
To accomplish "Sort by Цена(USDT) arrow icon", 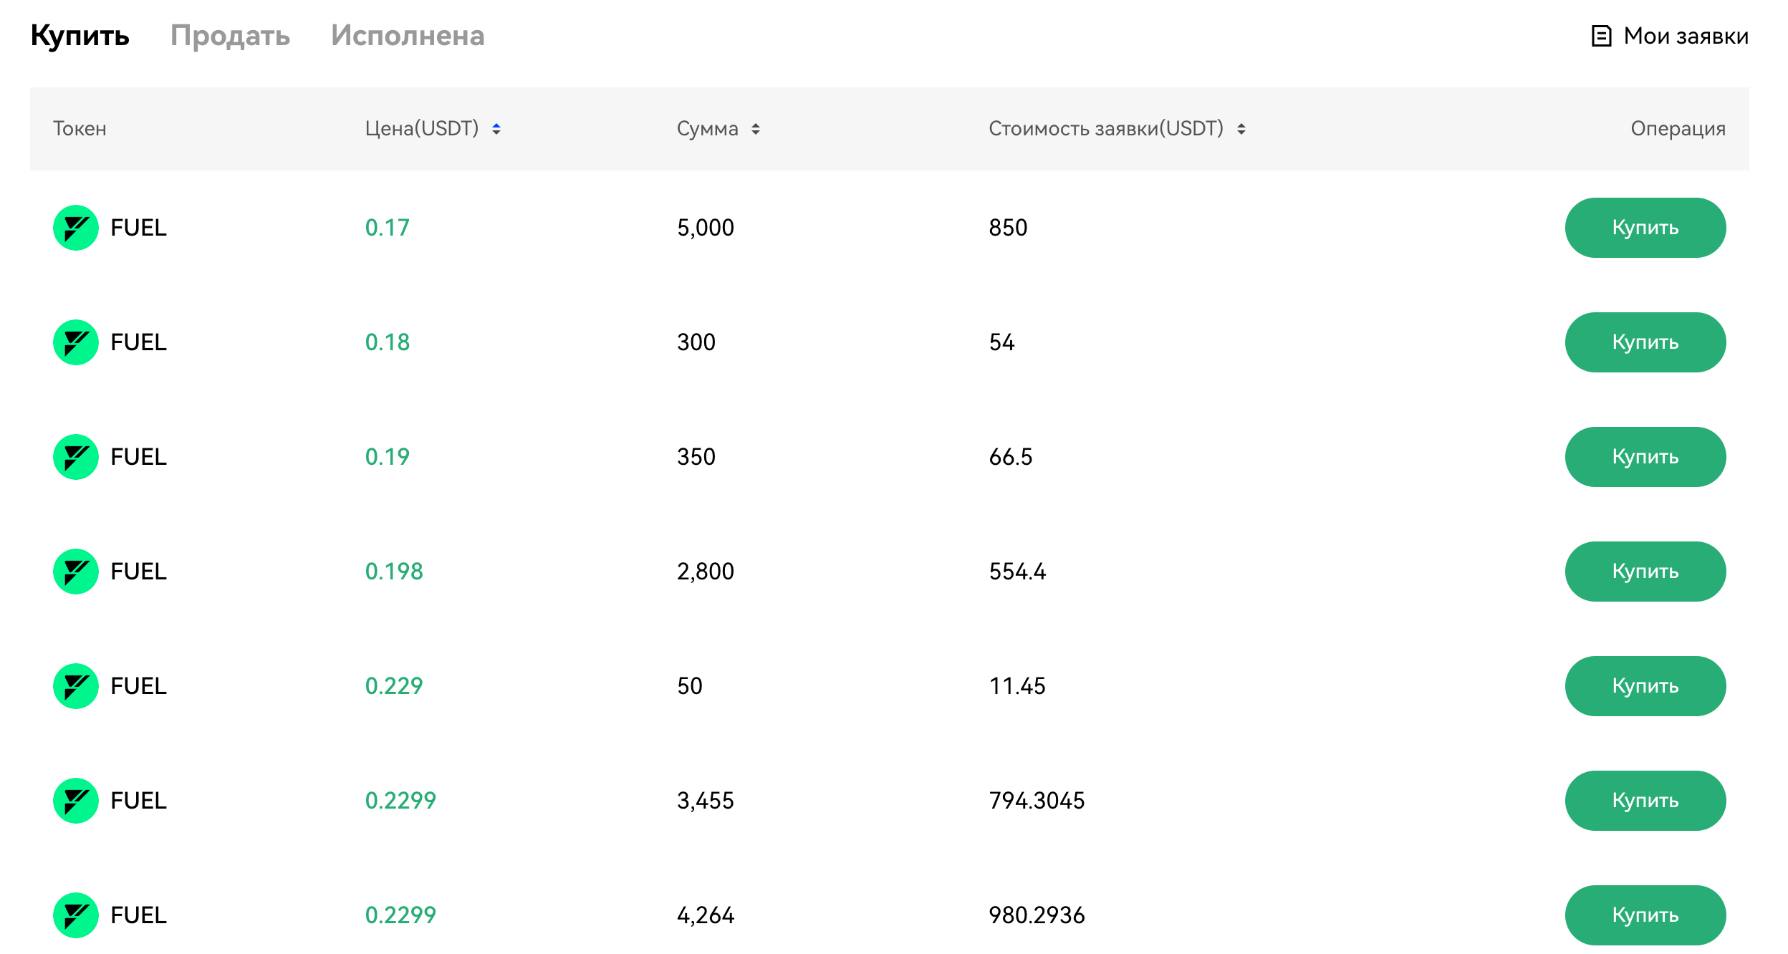I will coord(496,129).
